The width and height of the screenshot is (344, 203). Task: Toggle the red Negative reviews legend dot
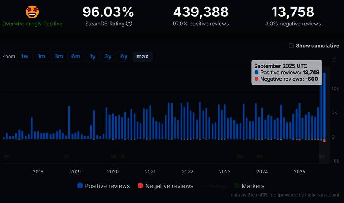tap(140, 186)
